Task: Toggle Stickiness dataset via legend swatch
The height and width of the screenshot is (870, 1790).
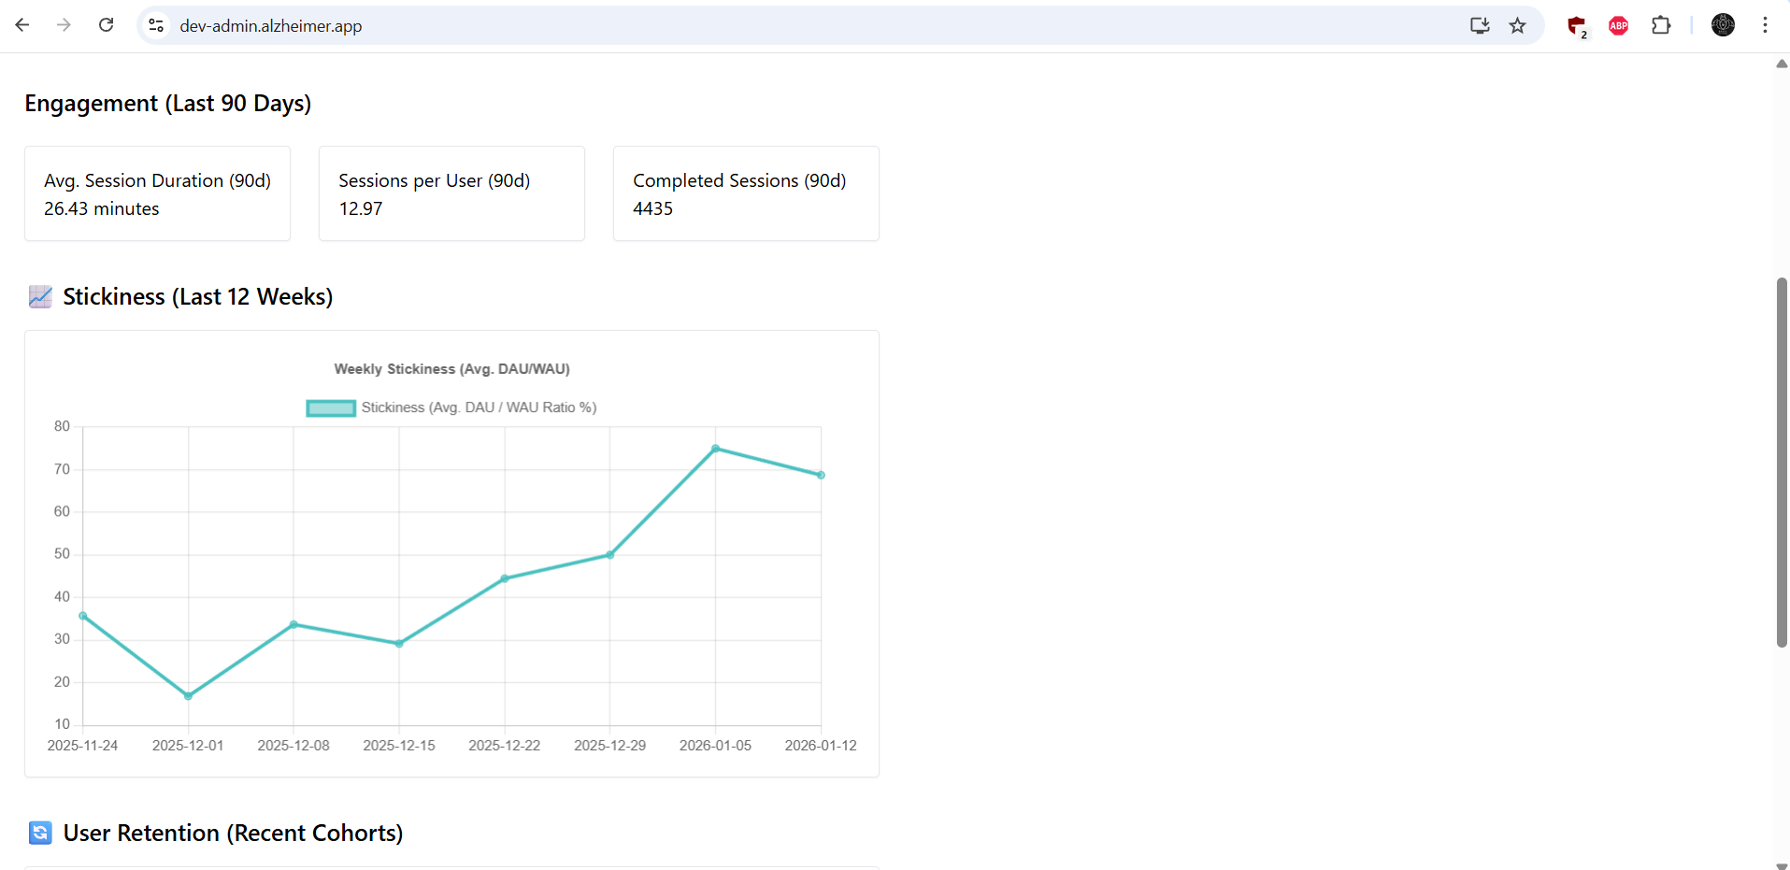Action: [331, 407]
